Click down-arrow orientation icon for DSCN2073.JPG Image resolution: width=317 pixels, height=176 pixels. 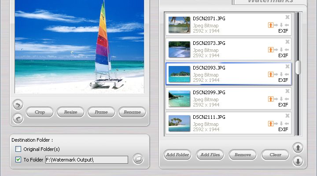(x=281, y=50)
